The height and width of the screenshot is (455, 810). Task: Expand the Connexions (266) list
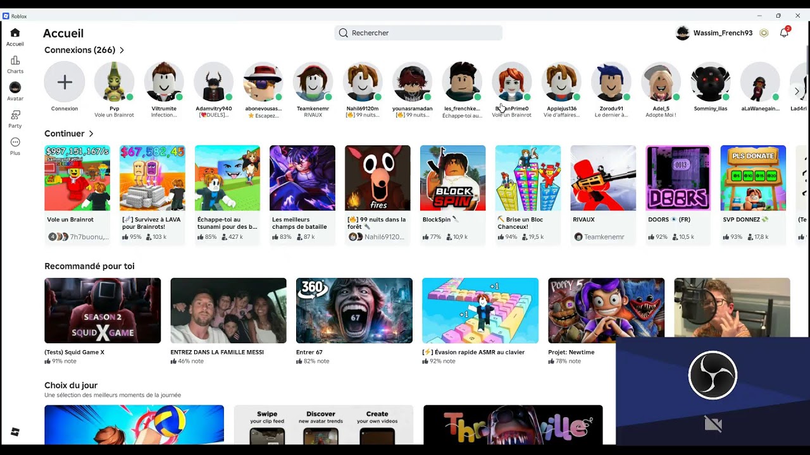pyautogui.click(x=84, y=50)
